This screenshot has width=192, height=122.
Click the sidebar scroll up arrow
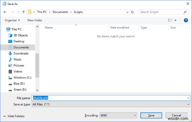pyautogui.click(x=37, y=27)
